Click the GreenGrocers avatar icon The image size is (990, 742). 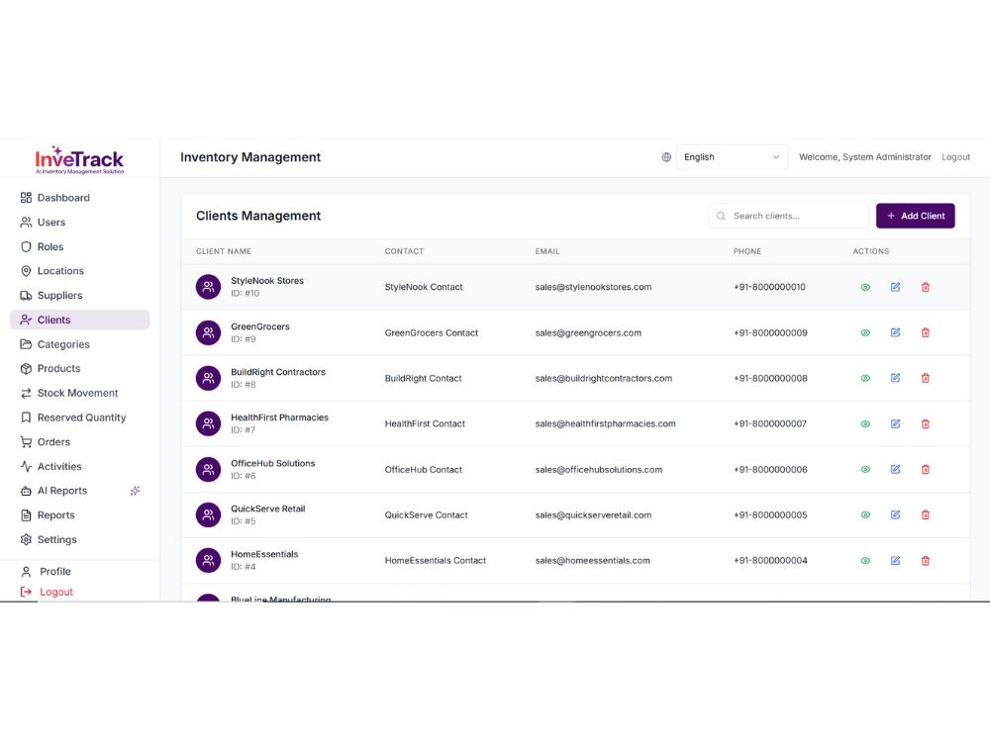[x=208, y=332]
